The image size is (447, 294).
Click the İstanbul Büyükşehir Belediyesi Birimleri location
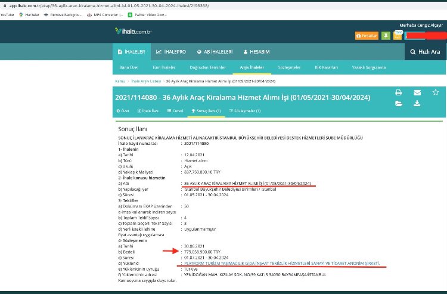point(230,189)
